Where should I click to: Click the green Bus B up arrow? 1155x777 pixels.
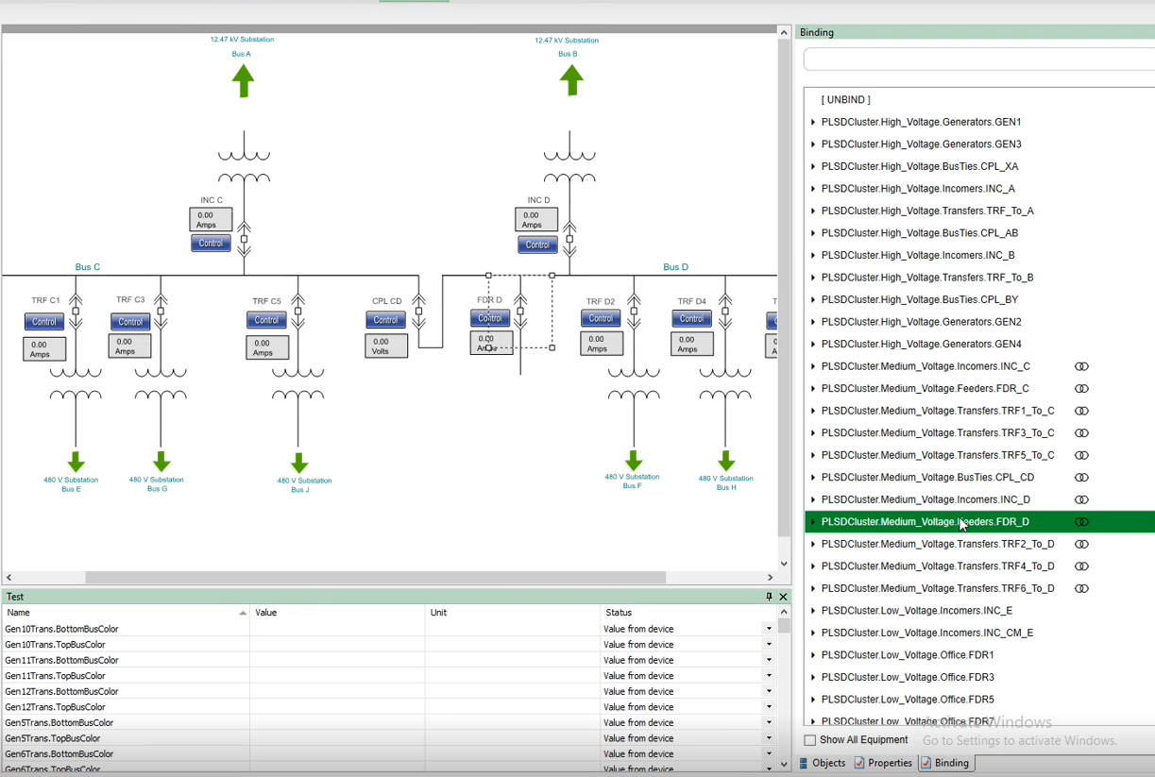point(570,80)
